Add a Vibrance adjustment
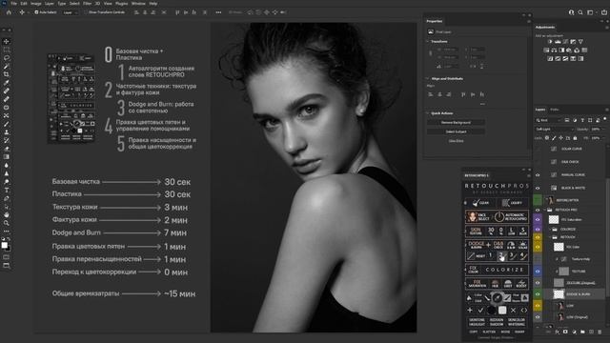 pyautogui.click(x=580, y=42)
